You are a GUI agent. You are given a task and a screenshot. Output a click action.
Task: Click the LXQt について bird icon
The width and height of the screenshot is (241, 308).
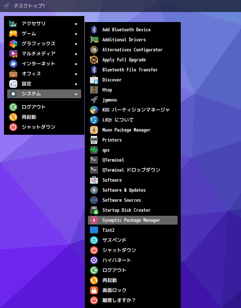click(94, 120)
